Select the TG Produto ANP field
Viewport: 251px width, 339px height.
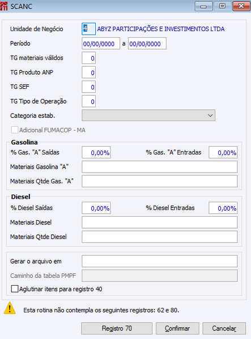(x=89, y=72)
